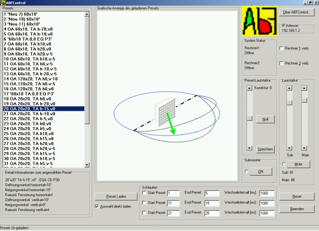Enable the first Schlaufen loop checkbox
The image size is (319, 231).
144,193
